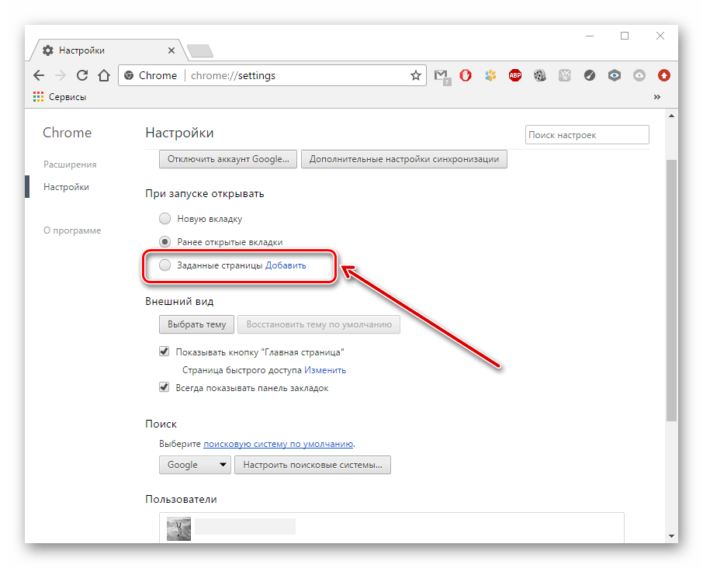Click the red hand AdBlock icon
Viewport: 703px width, 568px height.
click(466, 75)
